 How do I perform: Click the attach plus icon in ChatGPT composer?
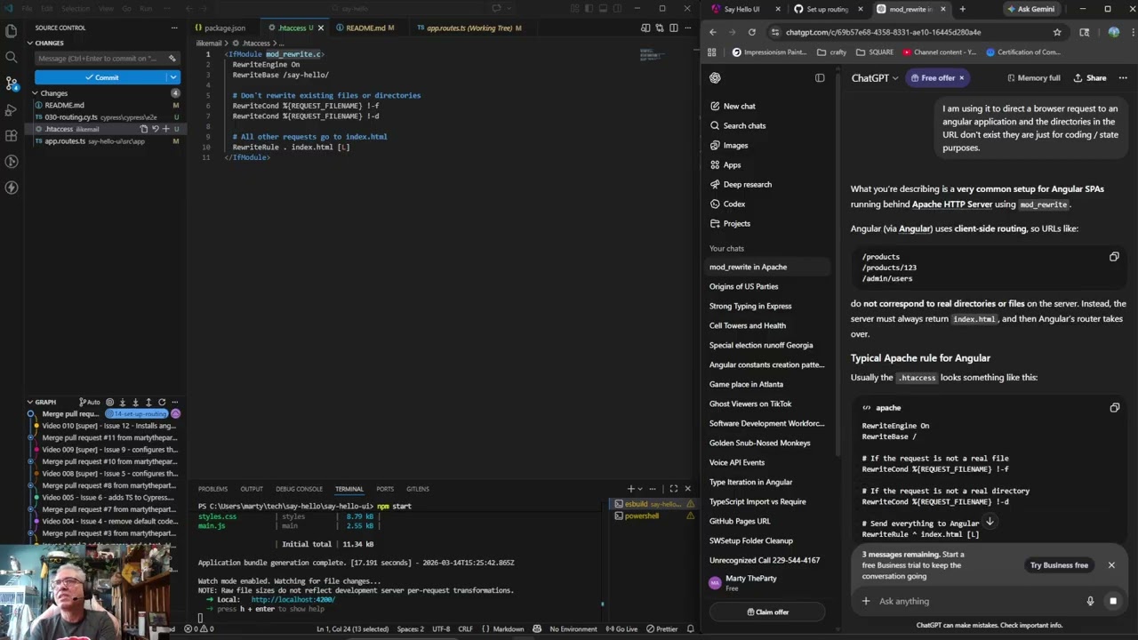tap(866, 601)
